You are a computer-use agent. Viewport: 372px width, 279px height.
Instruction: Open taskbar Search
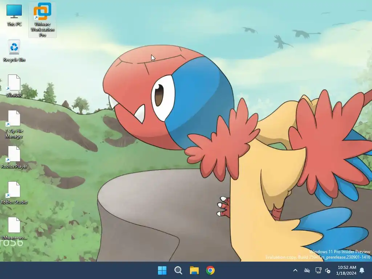pyautogui.click(x=178, y=270)
